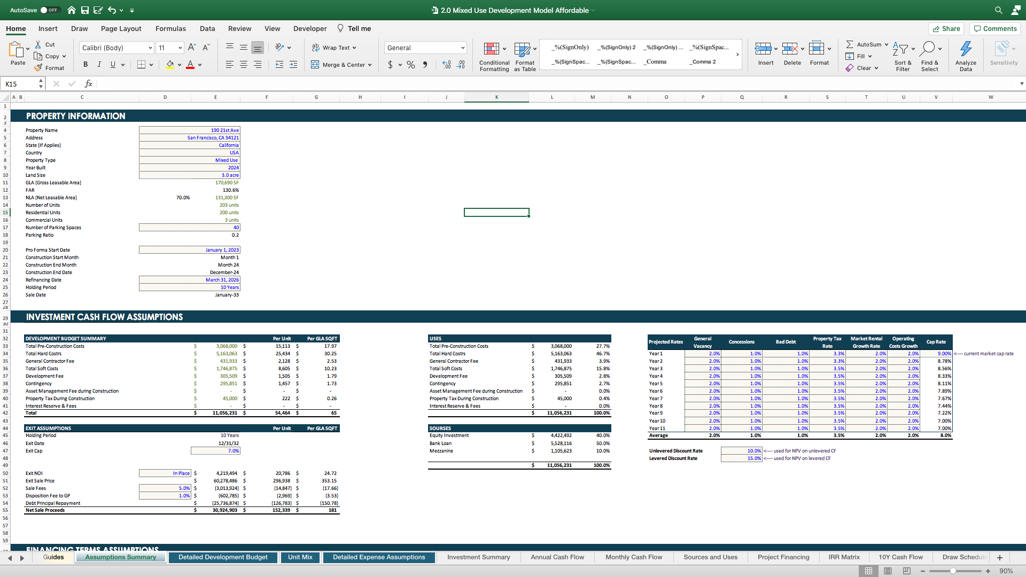Viewport: 1026px width, 577px height.
Task: Decrease font size with smaller A icon
Action: pos(206,48)
